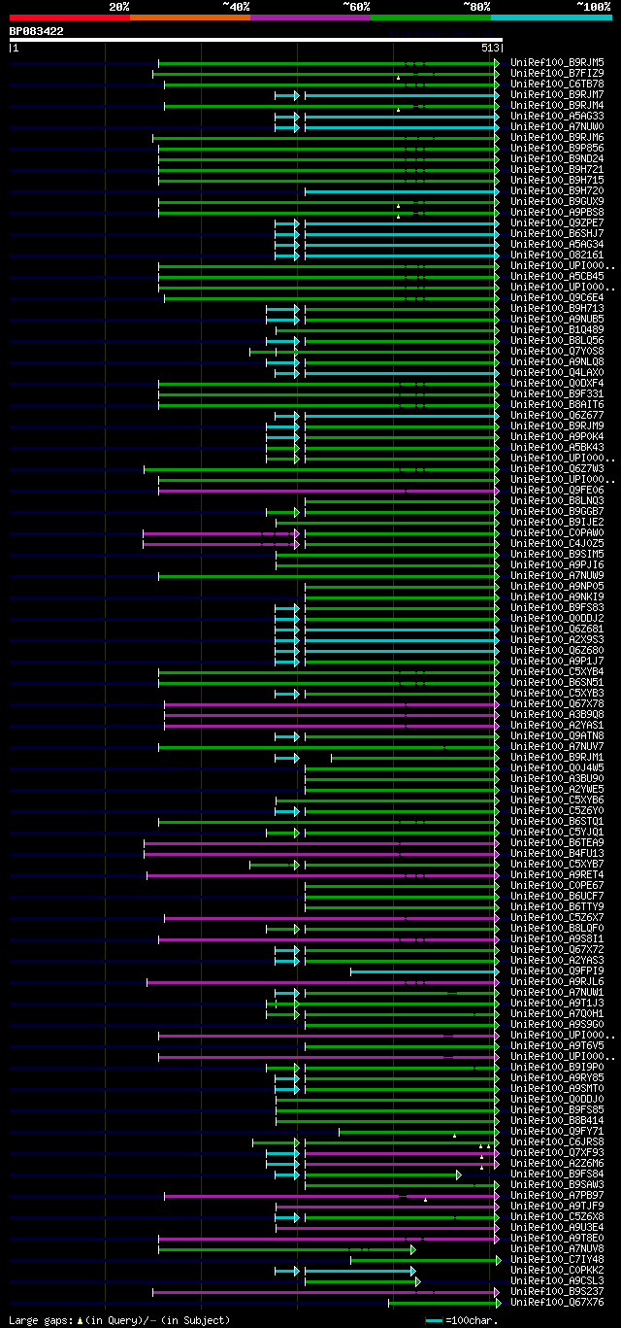Screen dimensions: 621x1328
Task: Click the UniRef100_A2X9S3 label
Action: pos(558,639)
